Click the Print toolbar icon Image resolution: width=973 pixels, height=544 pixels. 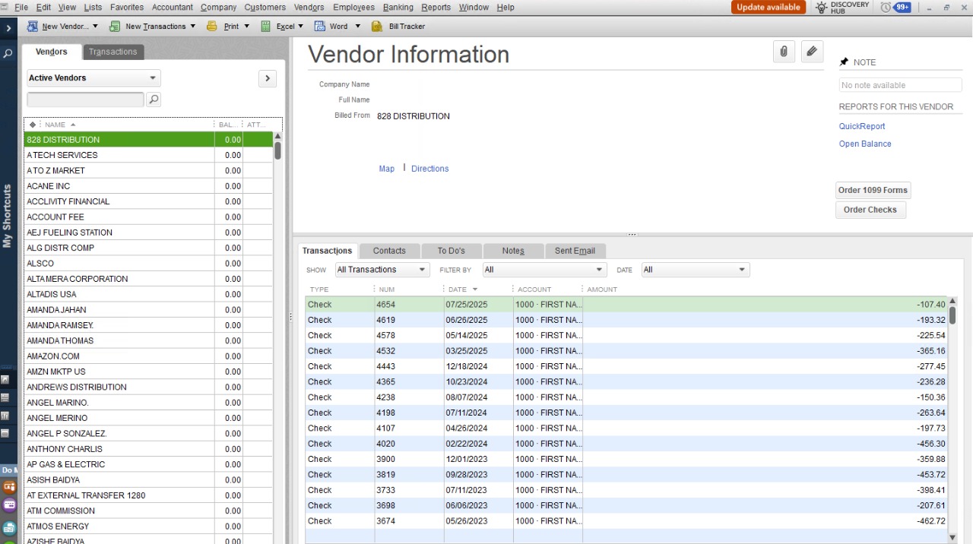click(212, 27)
